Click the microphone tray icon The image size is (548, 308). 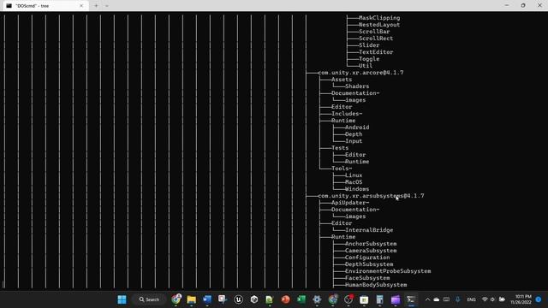(x=458, y=299)
